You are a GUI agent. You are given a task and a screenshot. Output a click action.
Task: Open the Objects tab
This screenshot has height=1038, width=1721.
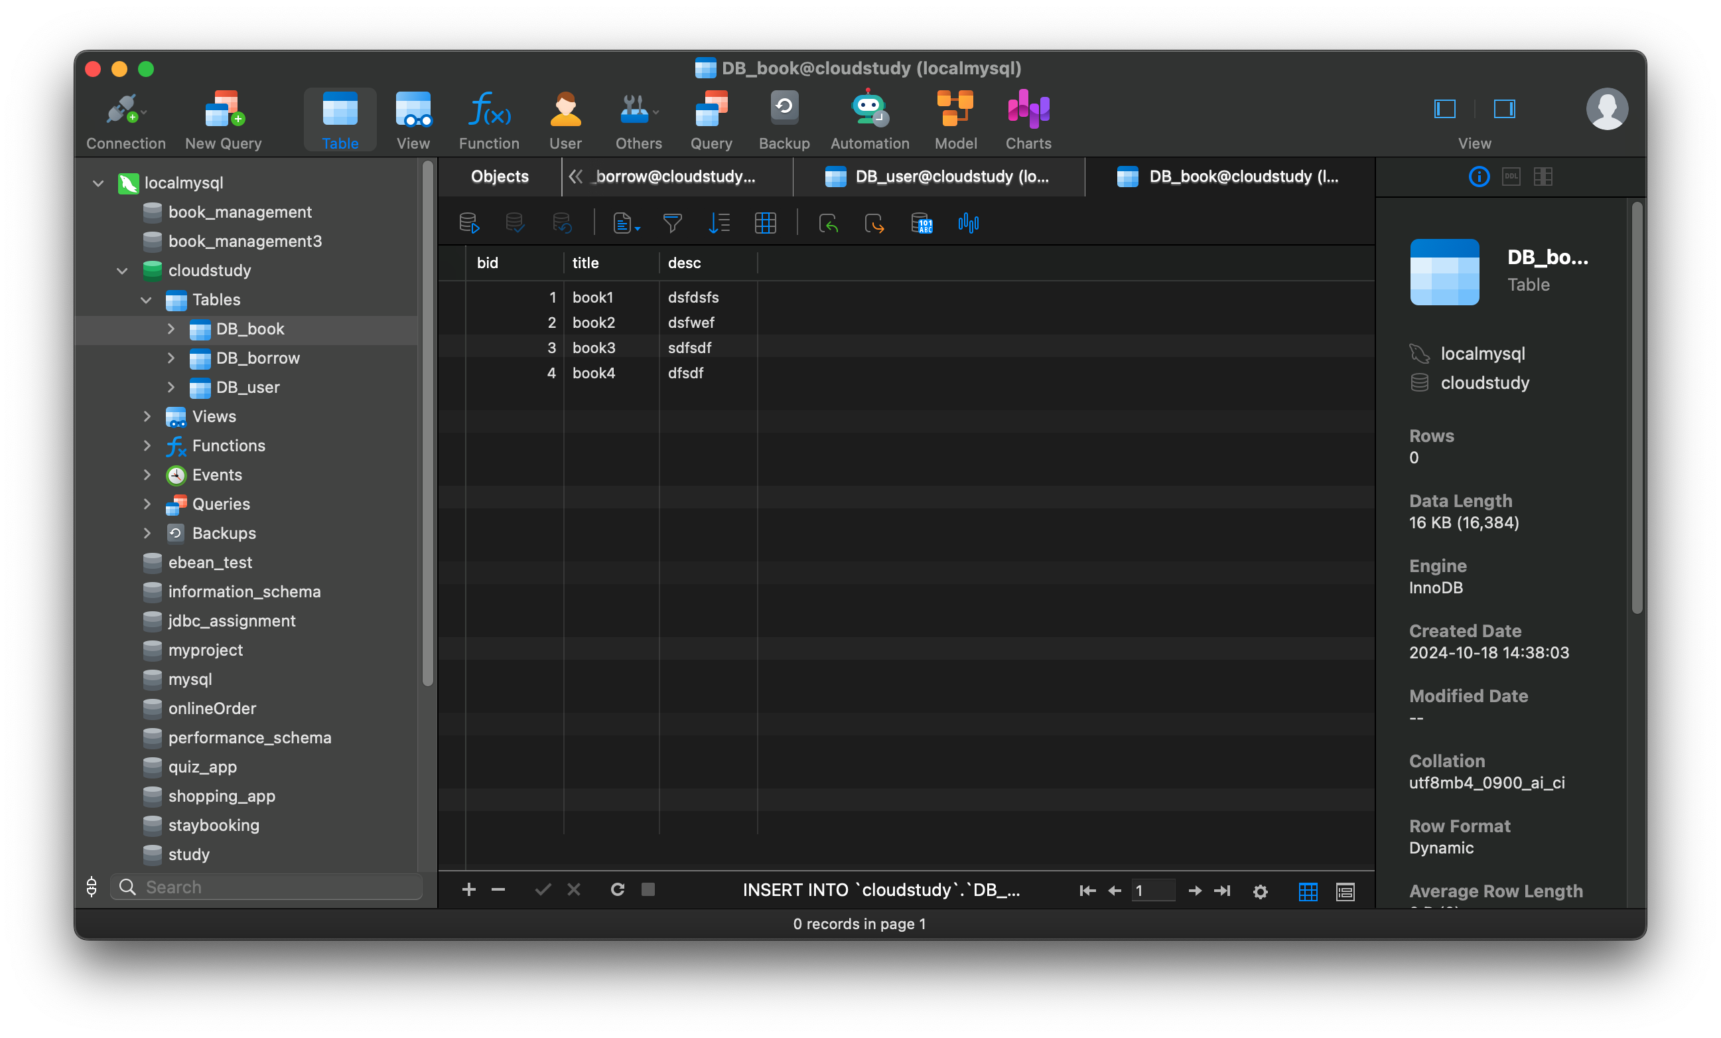499,176
